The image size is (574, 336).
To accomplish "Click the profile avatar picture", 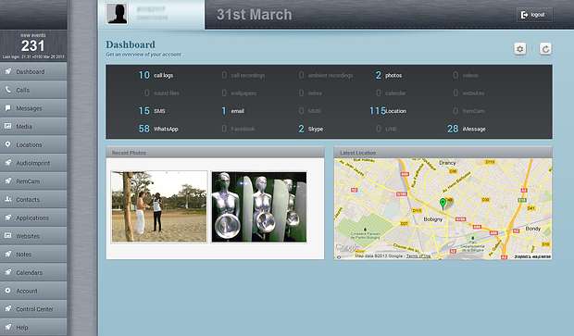I will [117, 14].
